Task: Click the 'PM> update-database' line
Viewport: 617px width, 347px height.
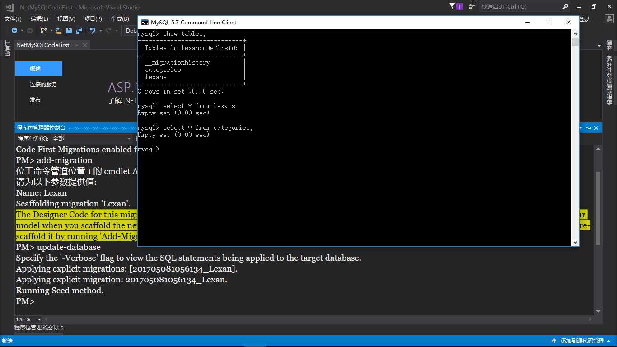Action: (x=58, y=247)
